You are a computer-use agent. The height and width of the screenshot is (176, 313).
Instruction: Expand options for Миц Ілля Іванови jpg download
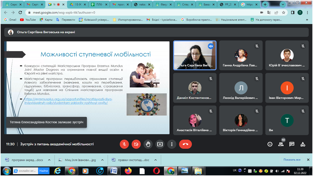102,160
